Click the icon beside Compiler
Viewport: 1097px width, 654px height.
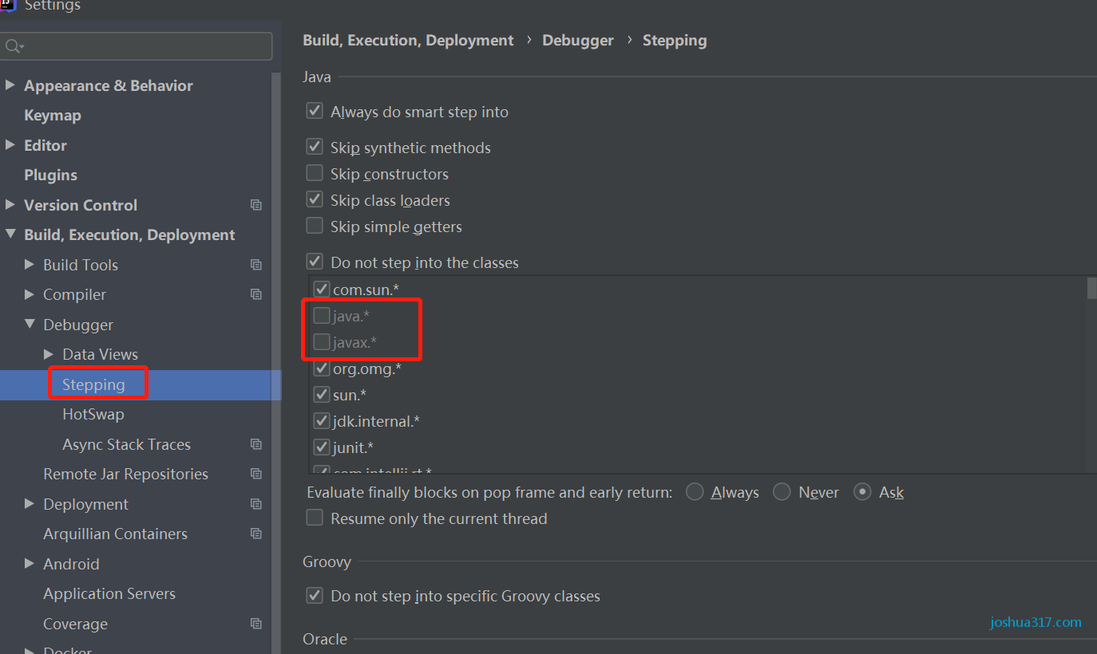[x=255, y=294]
